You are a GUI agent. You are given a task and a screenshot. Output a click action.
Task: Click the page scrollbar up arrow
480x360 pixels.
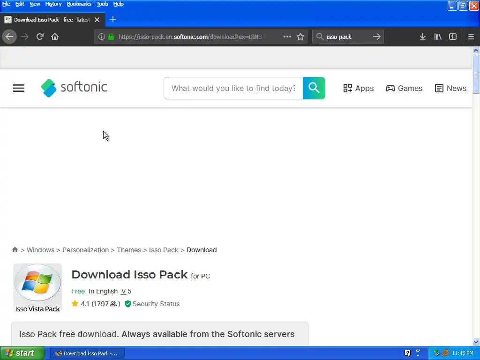(476, 50)
